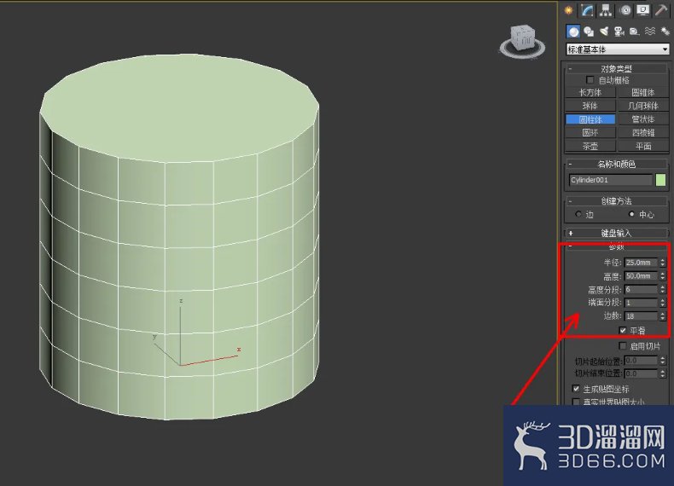Toggle the 平滑 smooth checkbox

pyautogui.click(x=623, y=331)
